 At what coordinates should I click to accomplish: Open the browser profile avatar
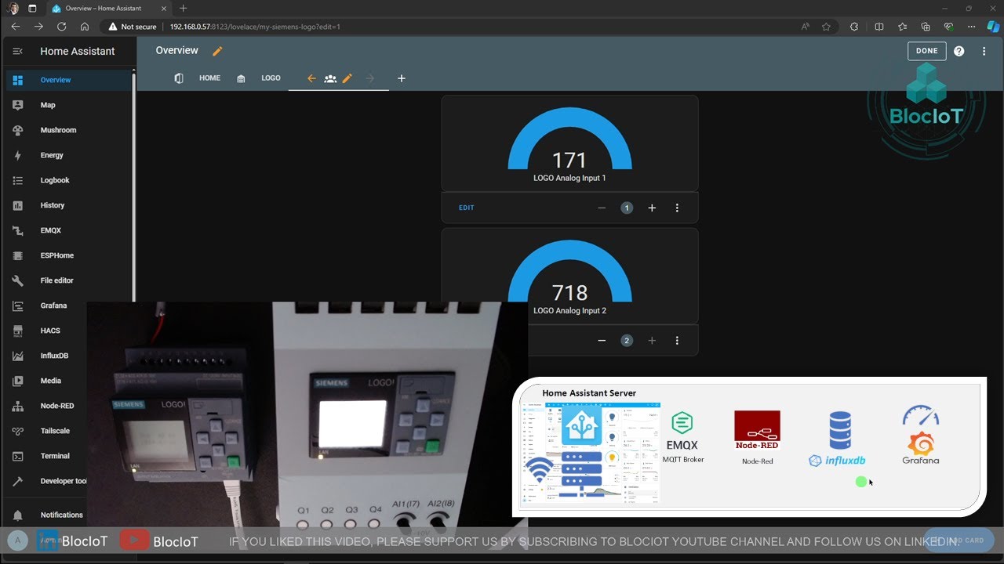click(13, 8)
